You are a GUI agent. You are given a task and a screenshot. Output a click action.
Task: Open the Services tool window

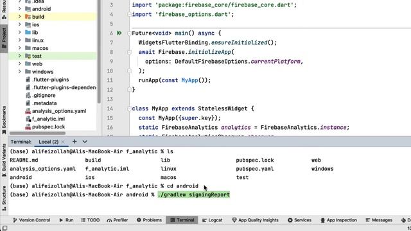(299, 220)
